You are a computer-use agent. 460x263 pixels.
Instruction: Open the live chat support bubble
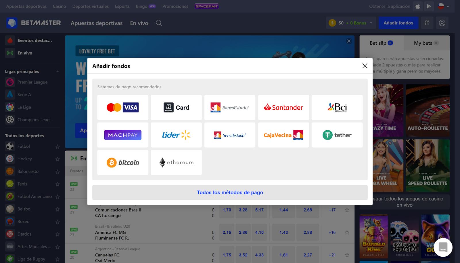coord(443,247)
